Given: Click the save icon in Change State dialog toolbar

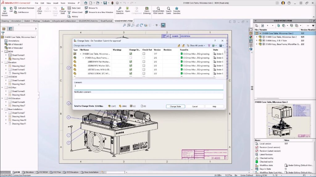Looking at the screenshot, I should pyautogui.click(x=221, y=45).
